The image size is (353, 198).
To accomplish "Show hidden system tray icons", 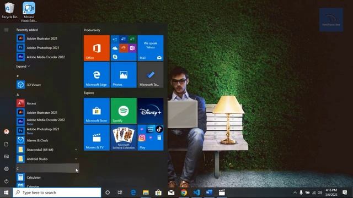I will (x=295, y=193).
